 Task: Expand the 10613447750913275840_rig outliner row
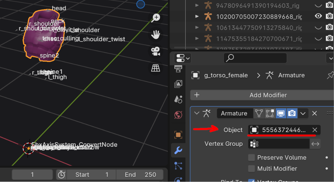pyautogui.click(x=197, y=27)
